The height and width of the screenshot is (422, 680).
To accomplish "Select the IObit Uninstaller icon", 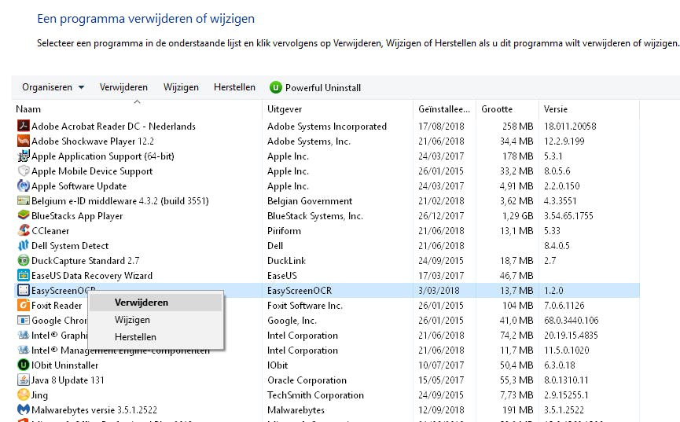I will click(23, 365).
